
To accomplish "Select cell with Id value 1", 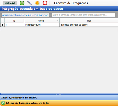I will click(14, 25).
